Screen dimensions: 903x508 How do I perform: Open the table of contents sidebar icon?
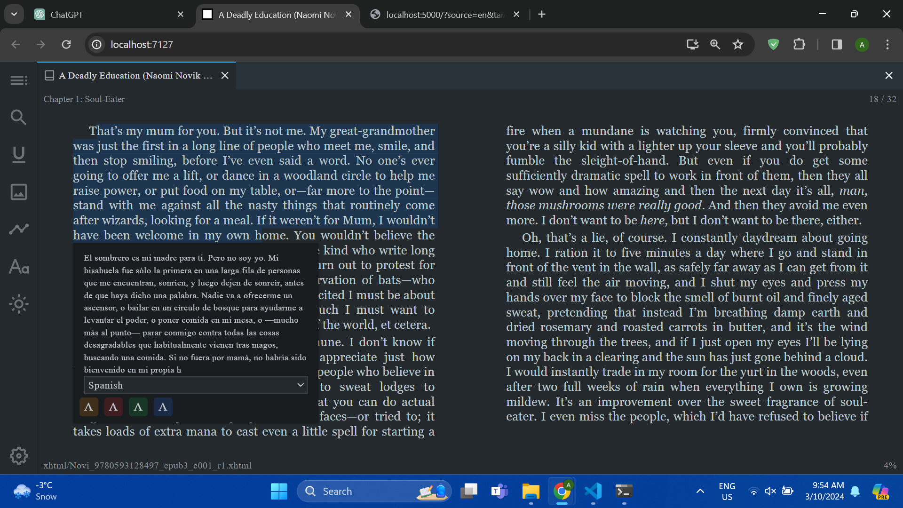tap(19, 80)
